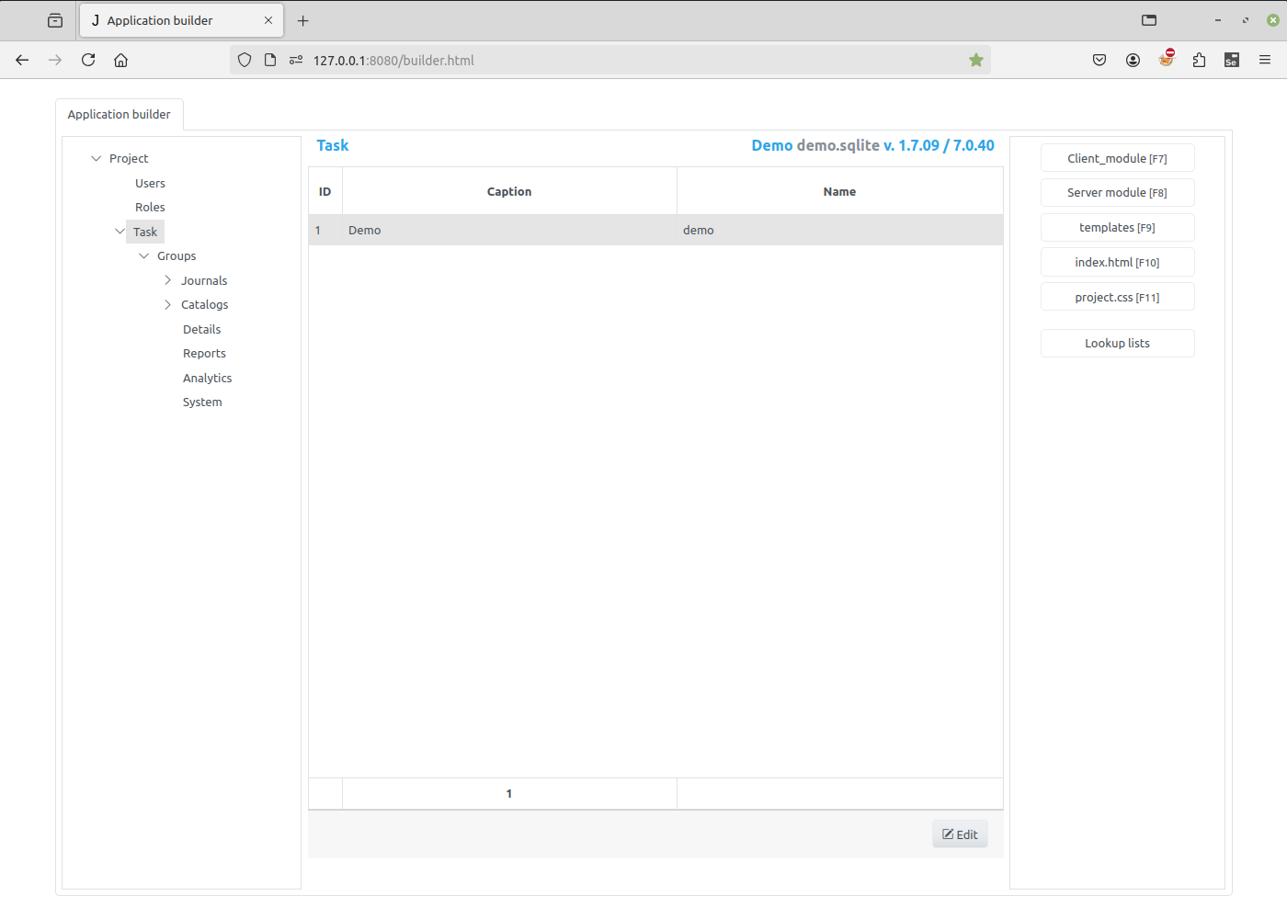Go to the browser home page
Viewport: 1287px width, 907px height.
120,59
